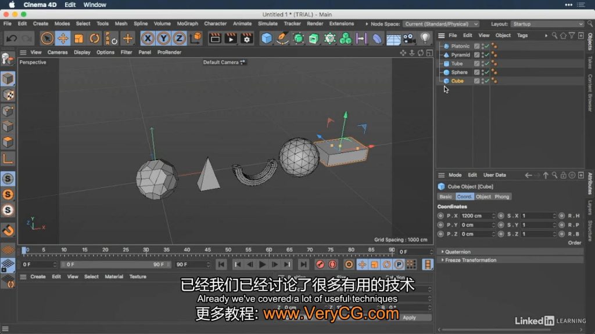Click the Make Editable icon
Viewport: 595px width, 334px height.
(8, 59)
